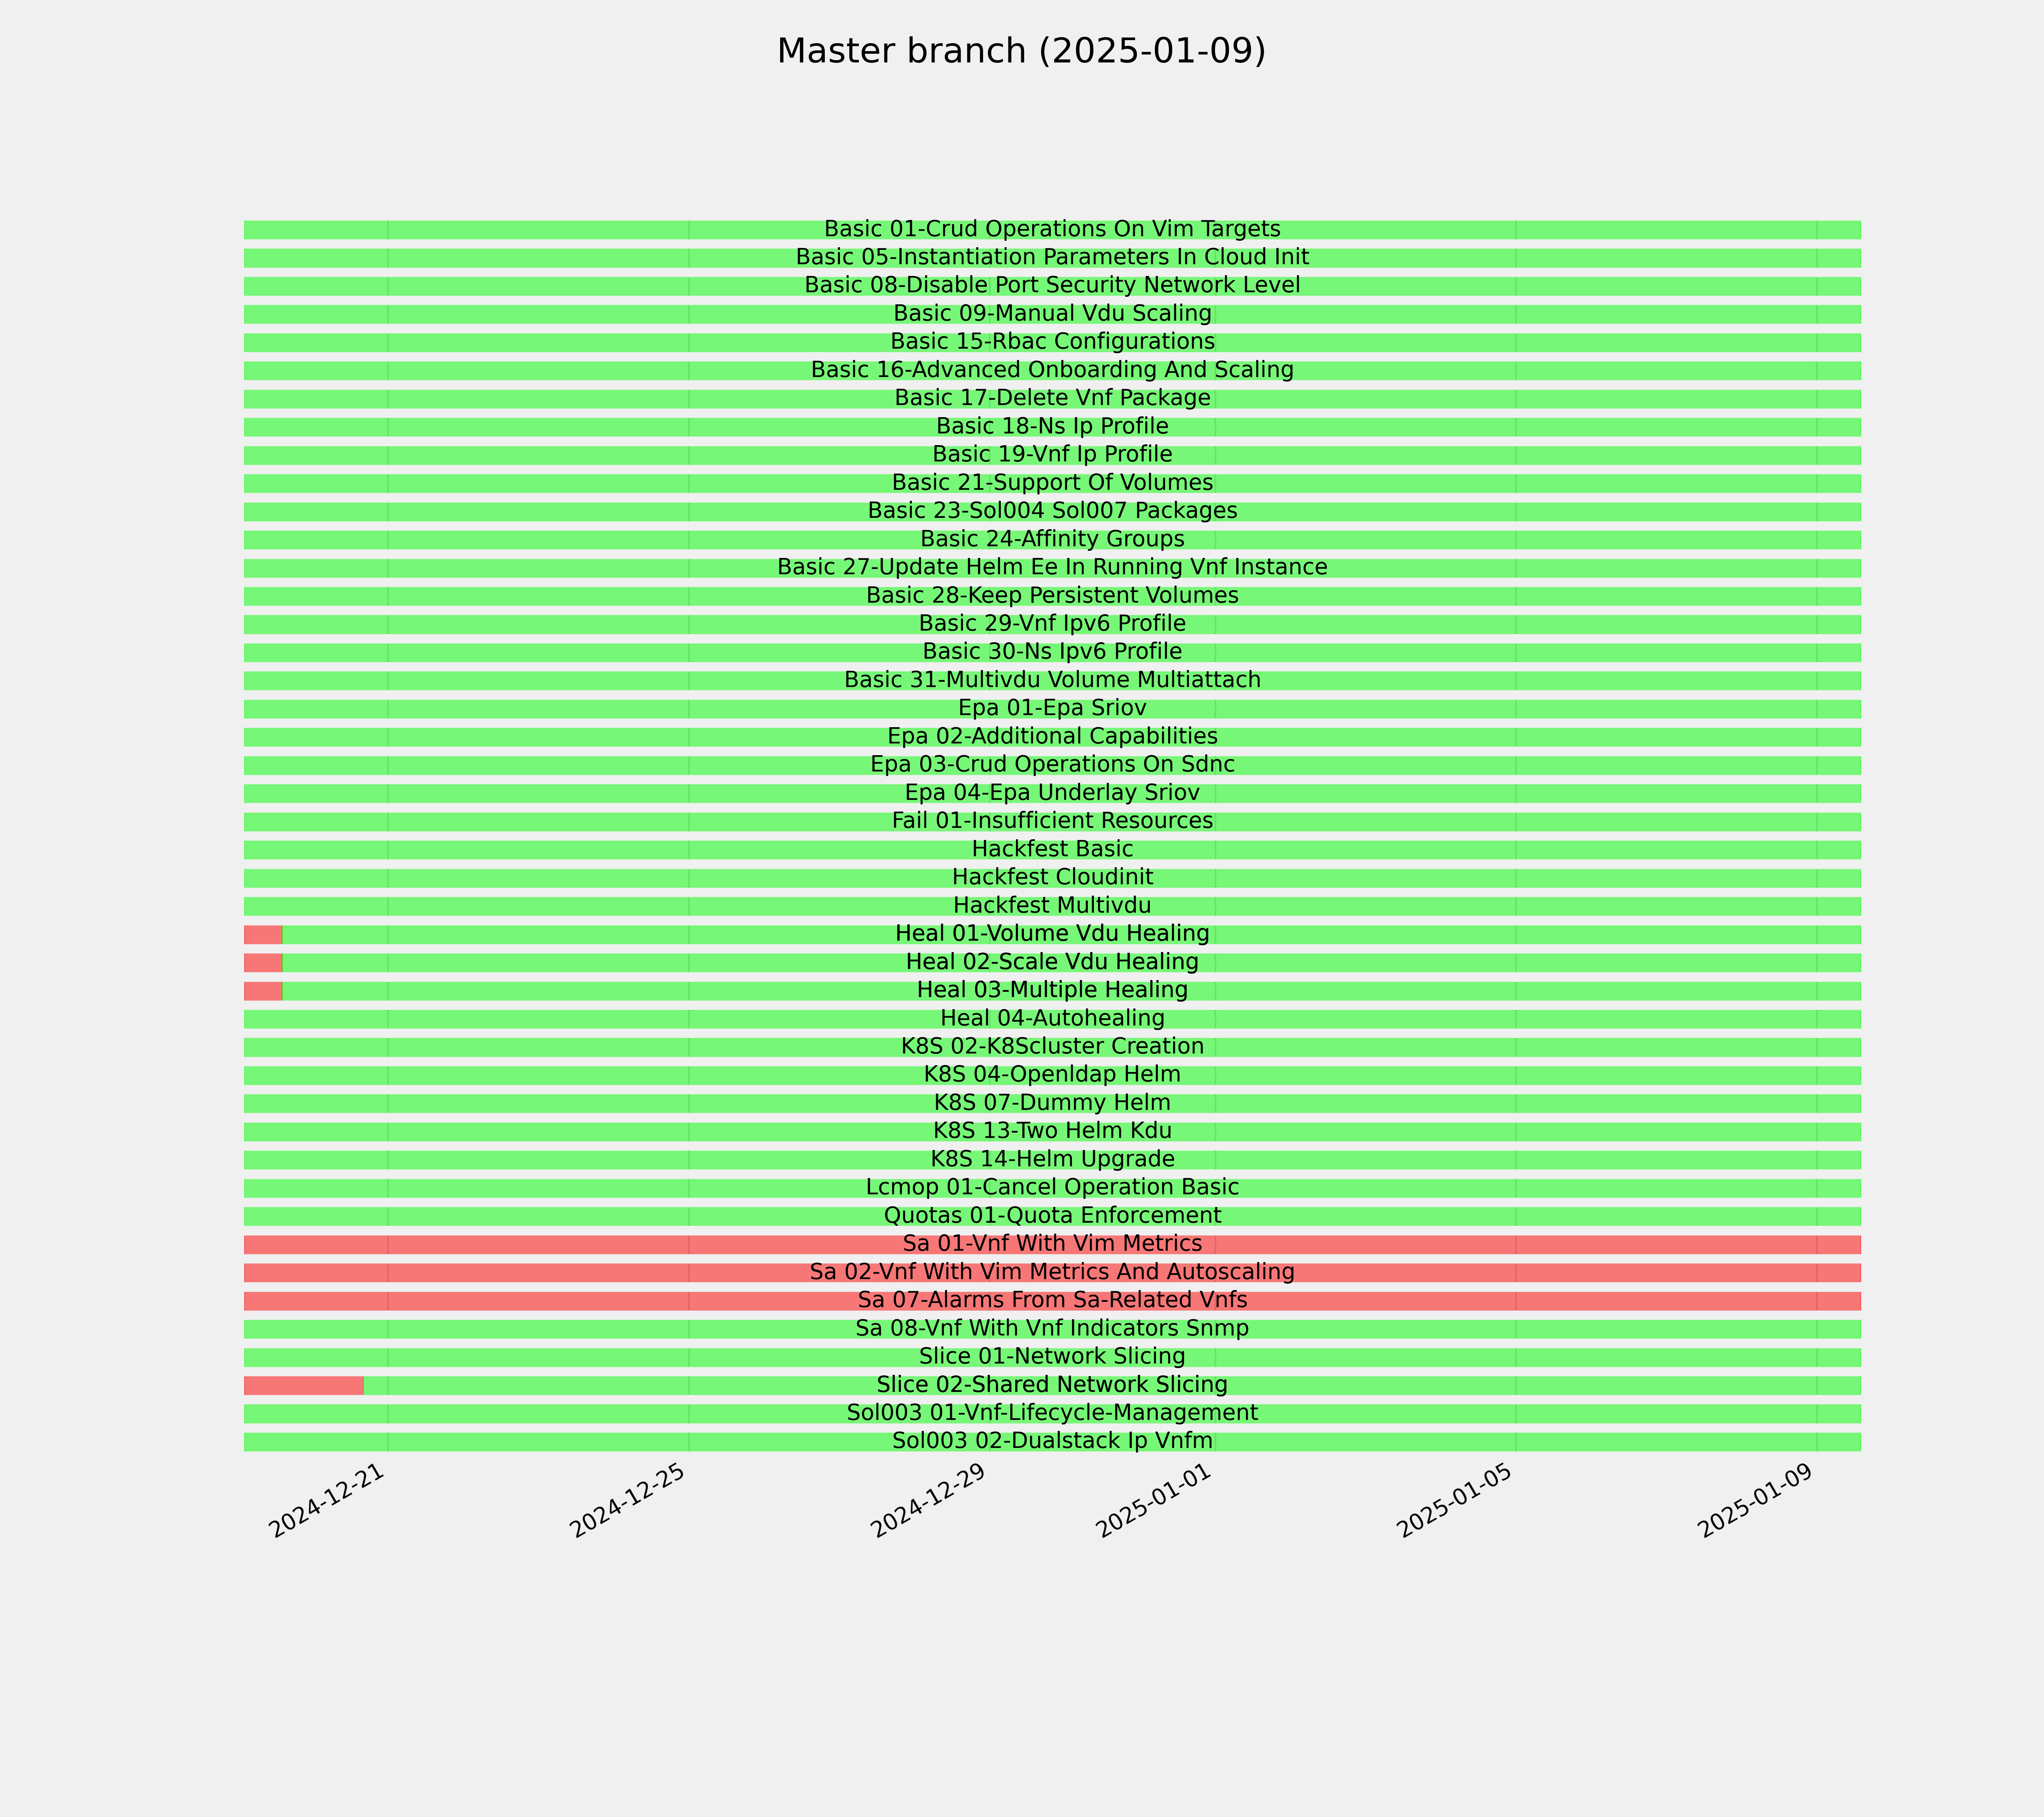Click the Basic 09-Manual Vdu Scaling label

(x=1052, y=314)
